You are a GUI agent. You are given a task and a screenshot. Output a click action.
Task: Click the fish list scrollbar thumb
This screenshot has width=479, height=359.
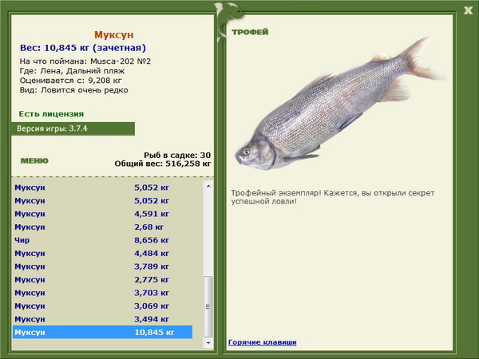point(208,306)
